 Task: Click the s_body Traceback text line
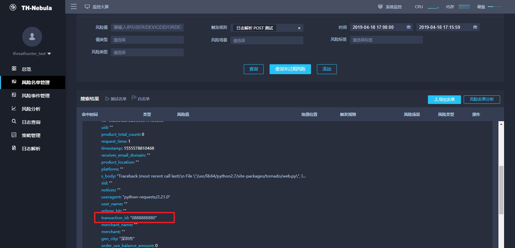[204, 176]
